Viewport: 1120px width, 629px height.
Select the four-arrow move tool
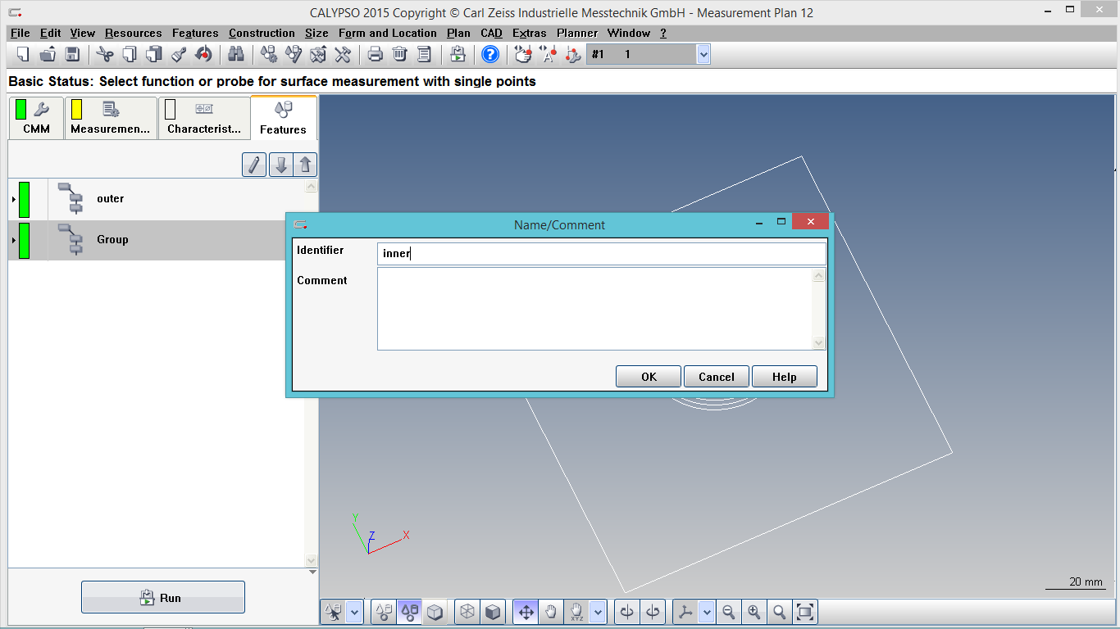(x=526, y=612)
